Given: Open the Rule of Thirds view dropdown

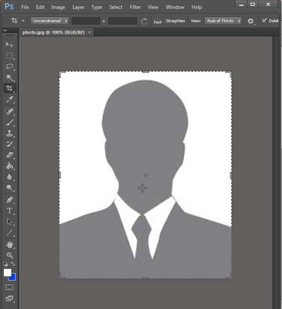Looking at the screenshot, I should 223,21.
